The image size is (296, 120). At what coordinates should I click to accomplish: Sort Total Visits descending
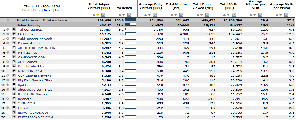(x=228, y=15)
